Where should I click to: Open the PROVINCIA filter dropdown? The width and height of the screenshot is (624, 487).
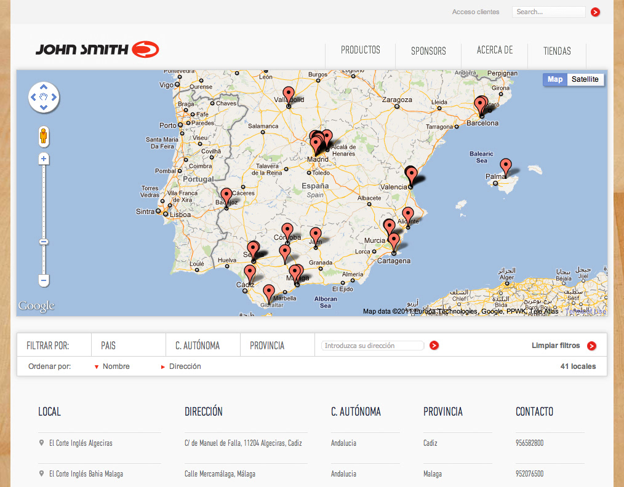(278, 345)
